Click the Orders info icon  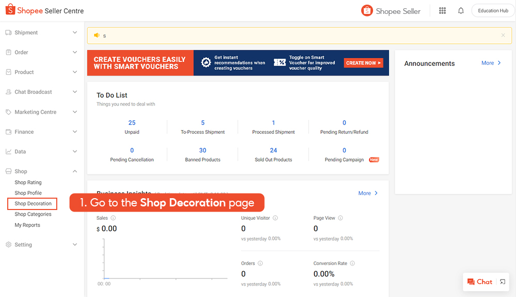260,263
